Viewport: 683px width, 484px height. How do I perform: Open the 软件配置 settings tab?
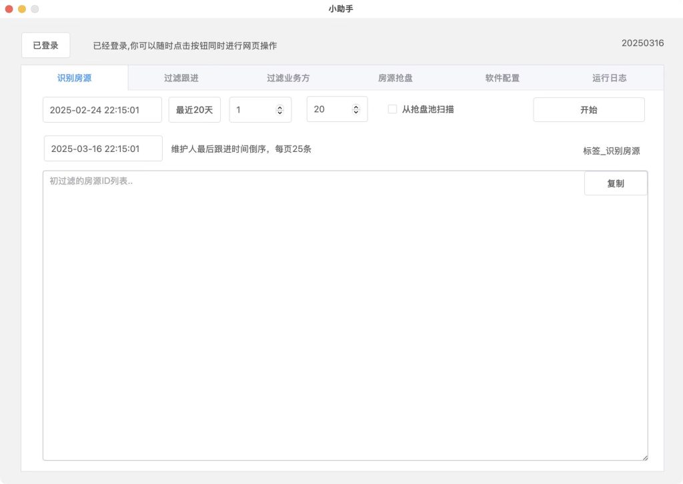[x=502, y=78]
